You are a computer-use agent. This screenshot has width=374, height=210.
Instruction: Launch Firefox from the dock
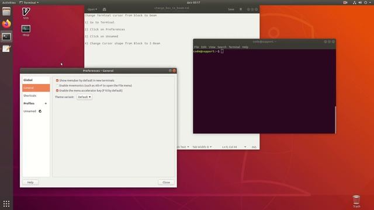pos(6,24)
